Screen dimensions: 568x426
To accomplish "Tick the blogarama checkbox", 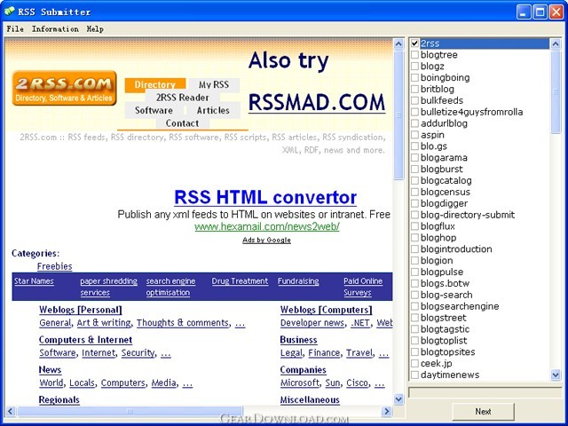I will [x=414, y=158].
